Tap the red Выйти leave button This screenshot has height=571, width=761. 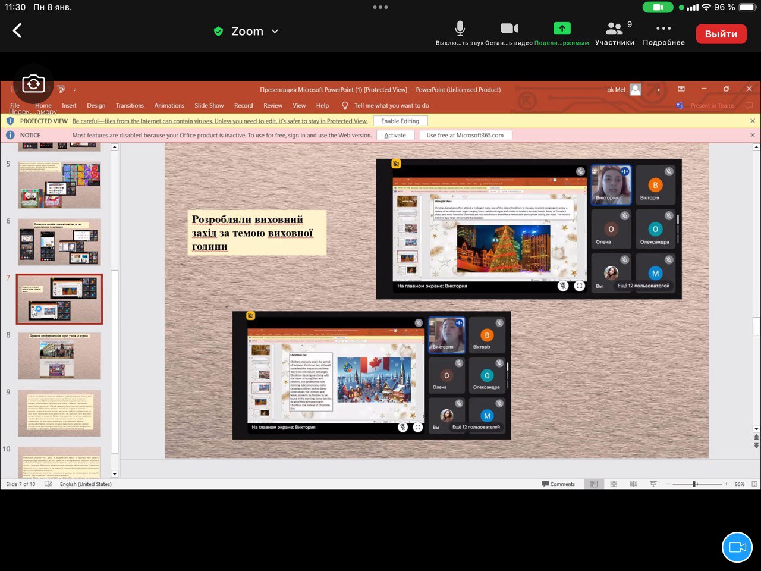[721, 34]
